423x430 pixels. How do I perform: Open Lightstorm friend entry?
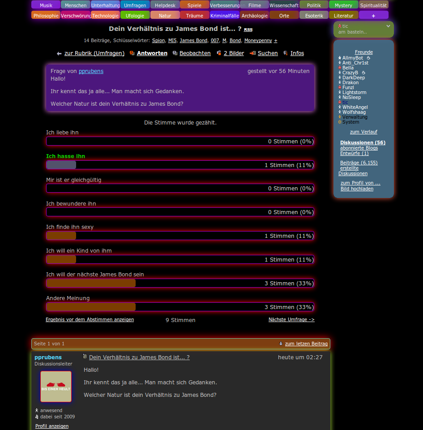(x=354, y=92)
